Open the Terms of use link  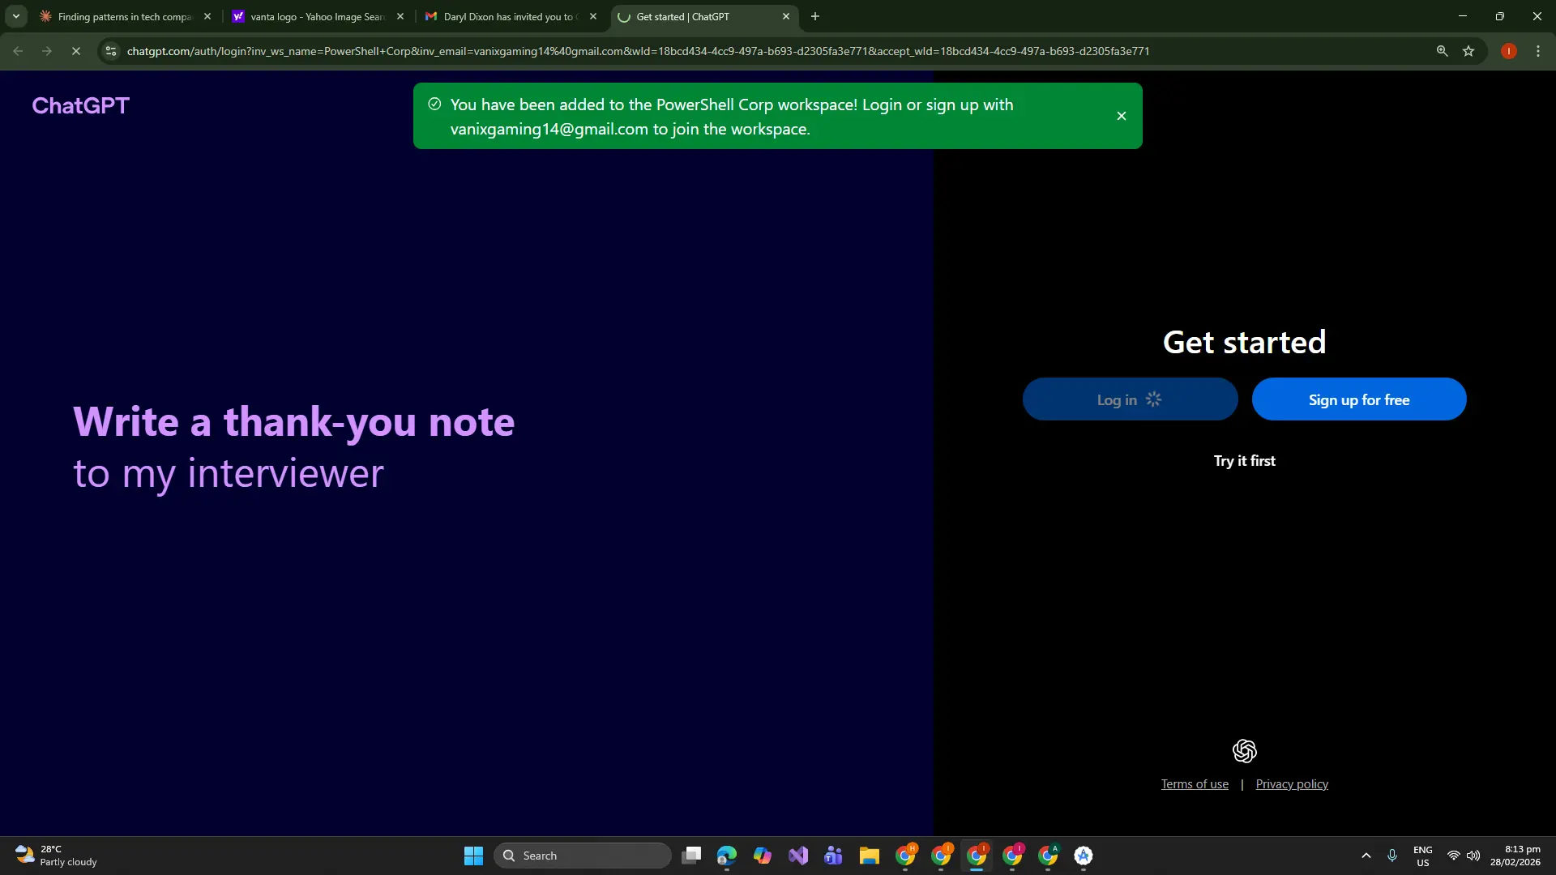click(x=1195, y=784)
